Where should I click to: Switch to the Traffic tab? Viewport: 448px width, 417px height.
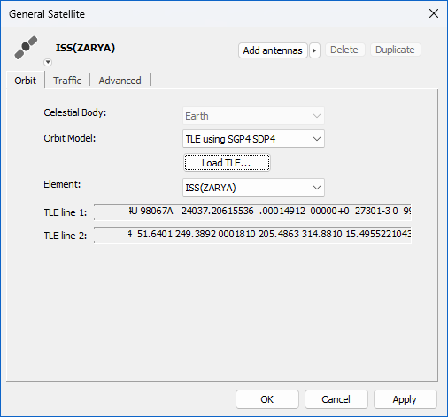[67, 81]
